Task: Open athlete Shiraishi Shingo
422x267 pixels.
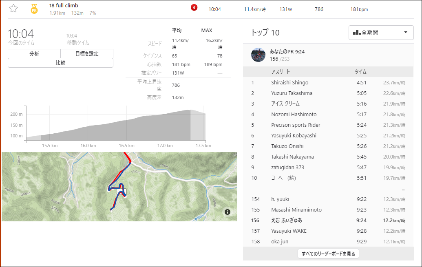Action: click(x=289, y=83)
